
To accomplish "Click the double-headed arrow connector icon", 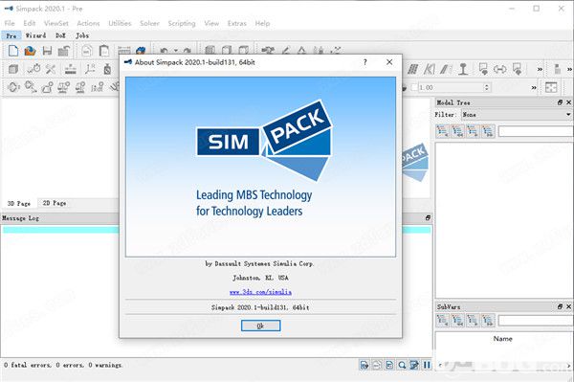I will pyautogui.click(x=499, y=69).
